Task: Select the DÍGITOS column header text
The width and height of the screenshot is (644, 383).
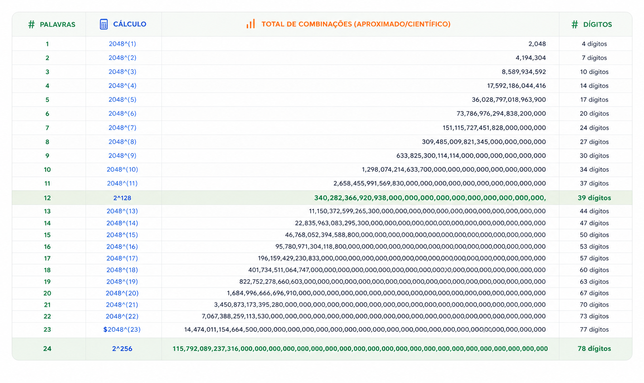Action: click(x=597, y=25)
